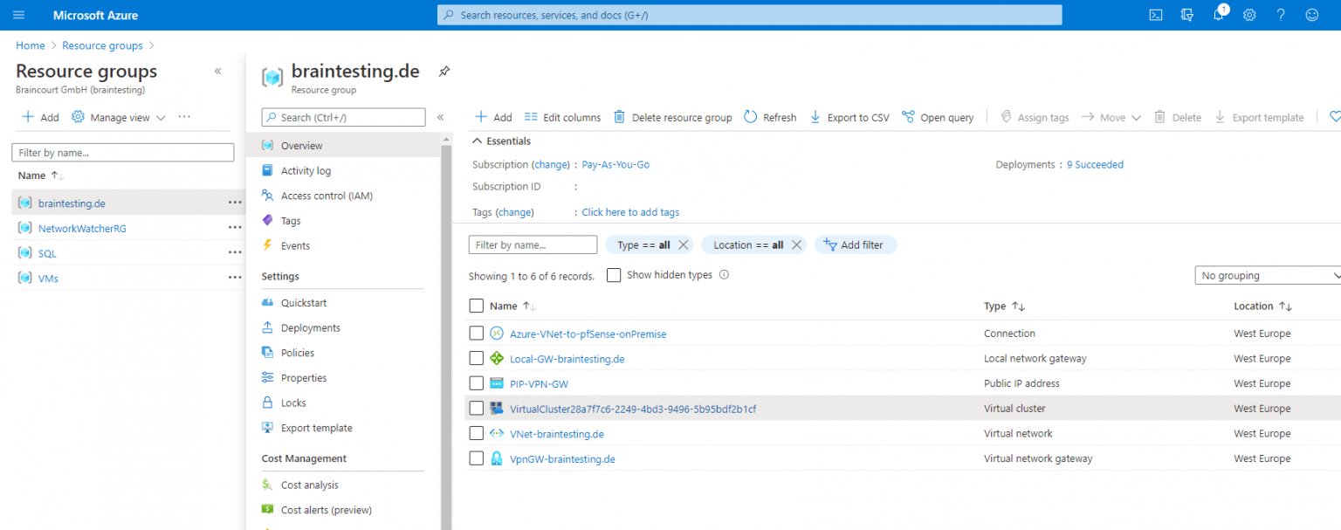Viewport: 1341px width, 530px height.
Task: Open Azure notifications bell icon
Action: point(1218,15)
